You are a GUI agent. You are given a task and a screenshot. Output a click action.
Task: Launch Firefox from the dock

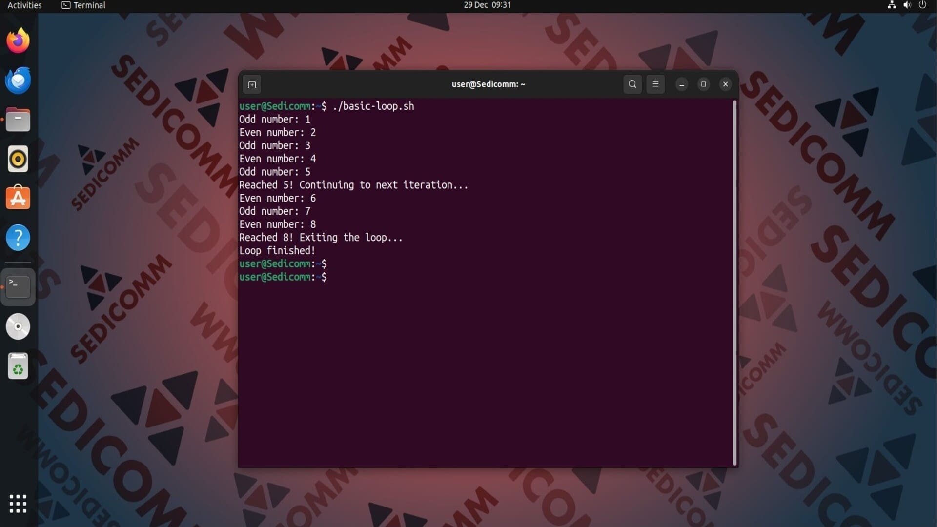tap(18, 41)
